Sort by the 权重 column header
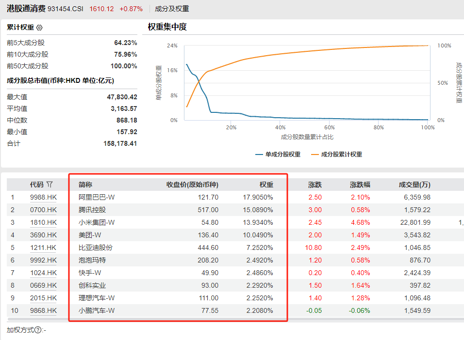 pos(266,185)
